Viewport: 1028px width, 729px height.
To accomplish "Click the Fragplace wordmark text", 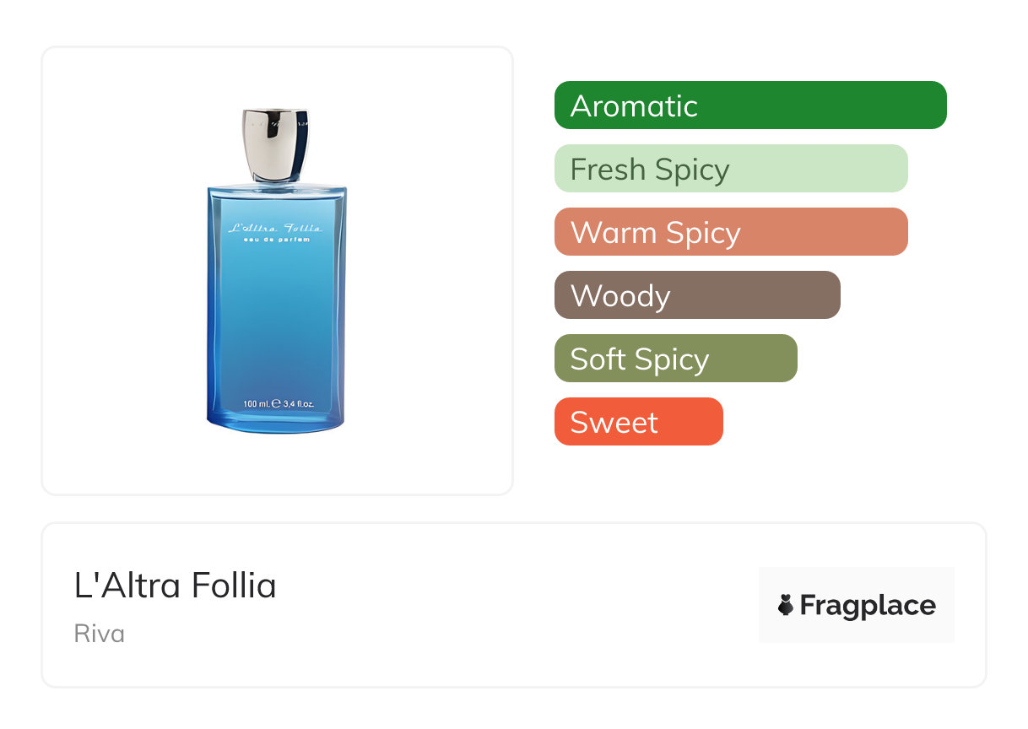I will point(868,606).
